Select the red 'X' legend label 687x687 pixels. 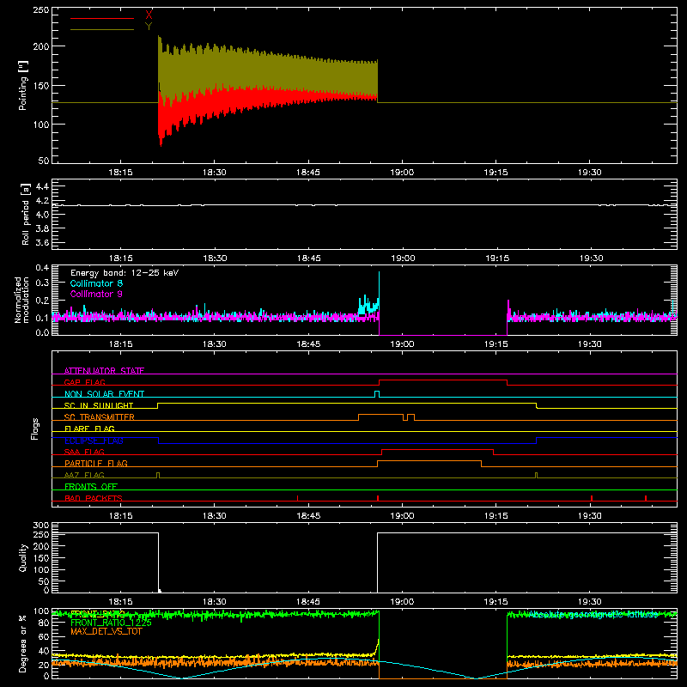pos(149,15)
